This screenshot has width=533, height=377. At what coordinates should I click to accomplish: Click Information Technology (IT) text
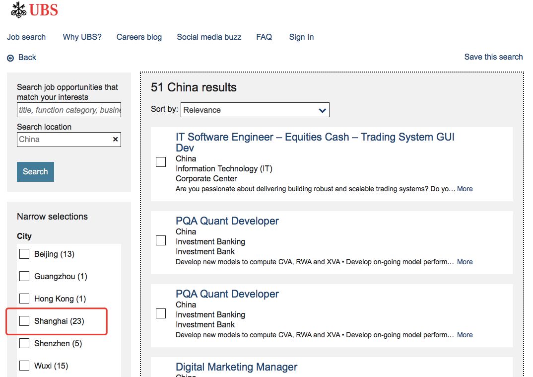click(x=224, y=169)
